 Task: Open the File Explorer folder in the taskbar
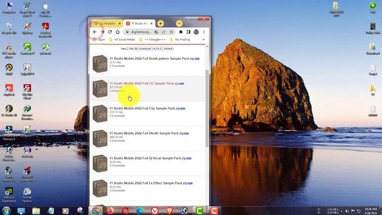36,211
